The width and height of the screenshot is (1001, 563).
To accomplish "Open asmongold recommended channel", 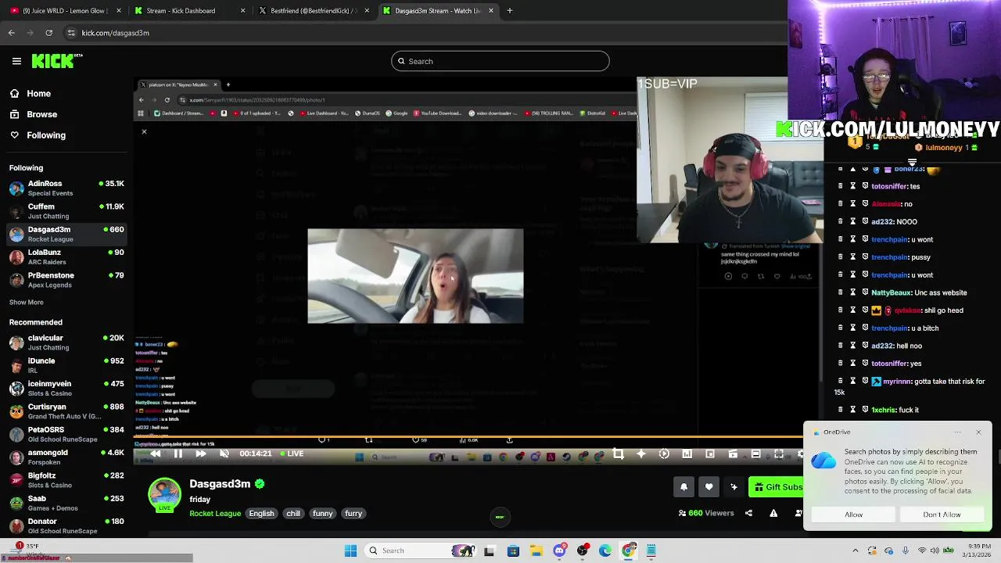I will 66,457.
